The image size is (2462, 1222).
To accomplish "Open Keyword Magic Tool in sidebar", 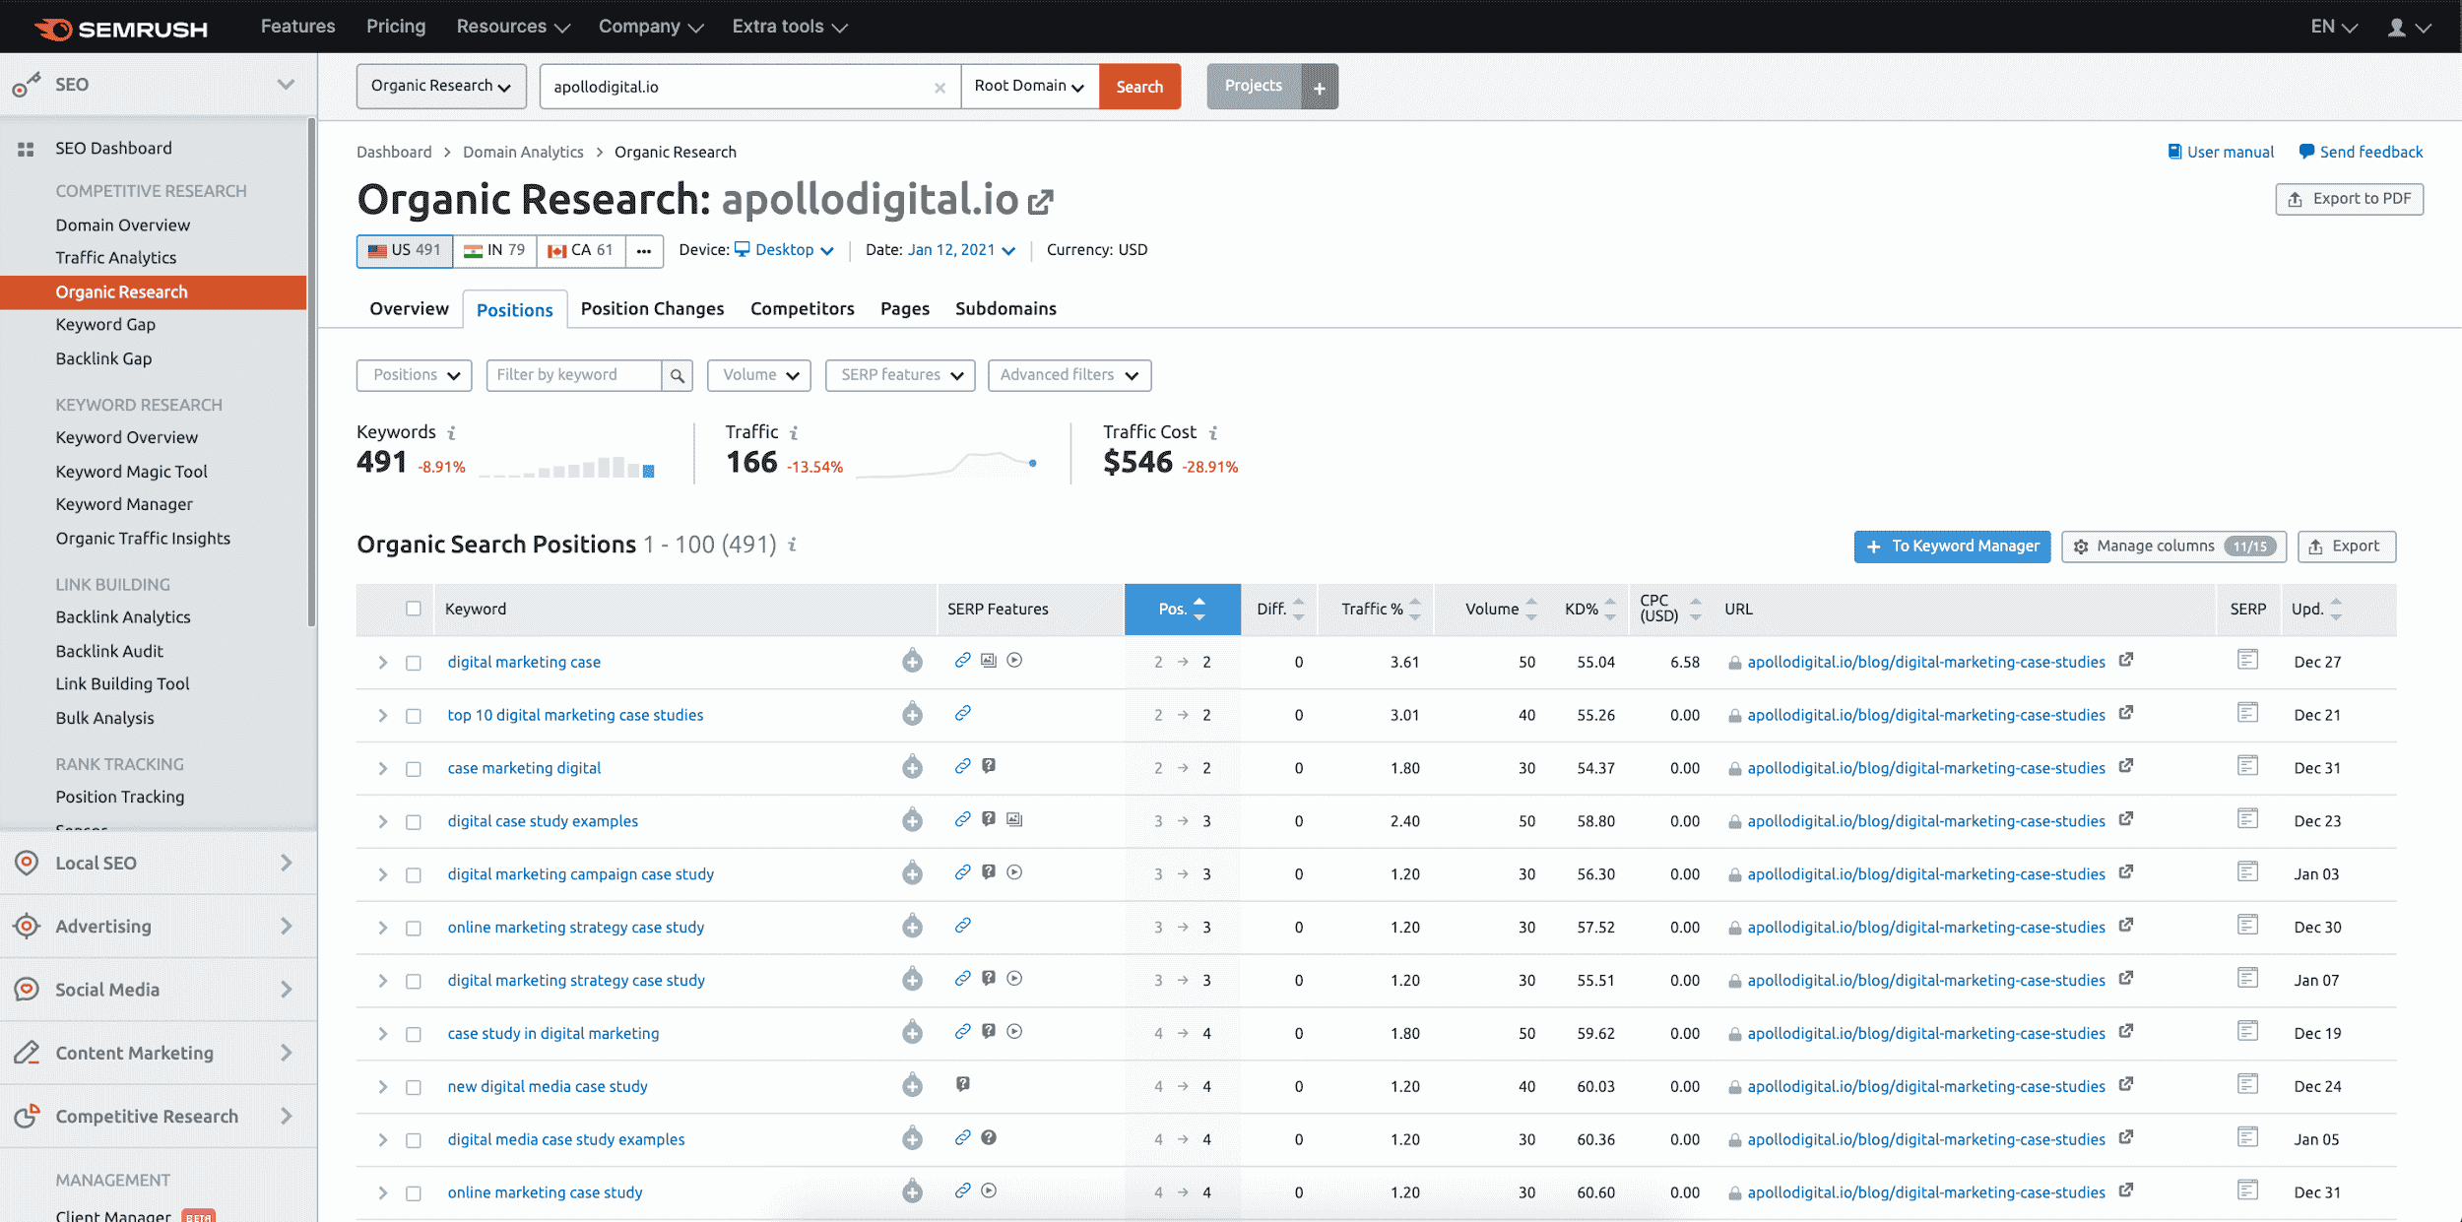I will coord(131,472).
